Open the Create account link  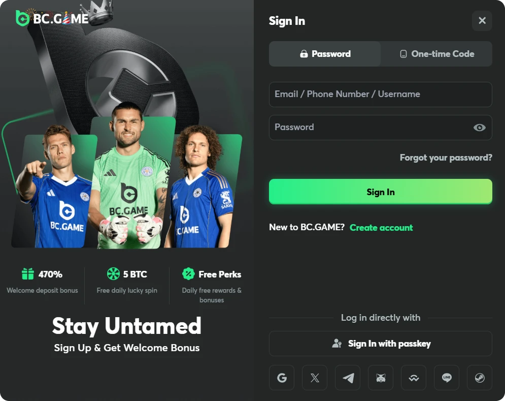[381, 228]
